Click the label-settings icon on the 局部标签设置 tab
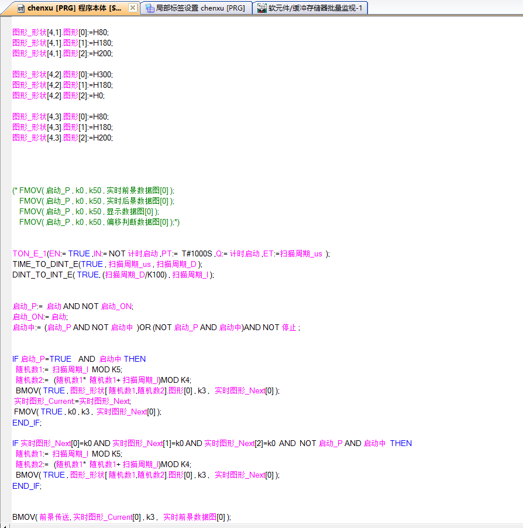The image size is (523, 528). click(149, 8)
